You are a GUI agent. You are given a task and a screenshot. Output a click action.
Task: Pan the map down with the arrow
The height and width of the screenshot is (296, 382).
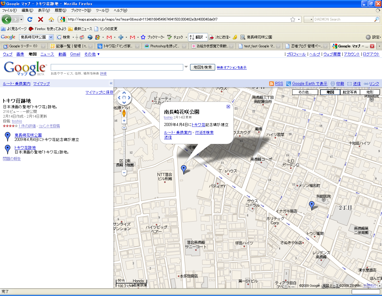pyautogui.click(x=124, y=102)
